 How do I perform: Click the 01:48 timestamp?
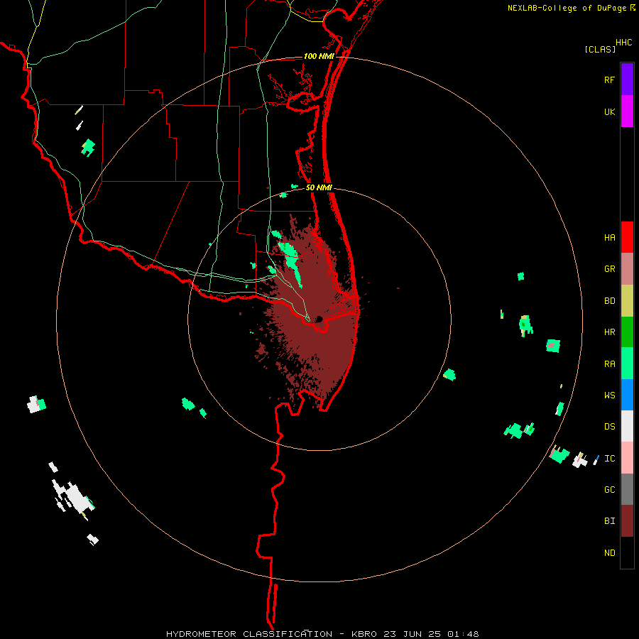tap(463, 634)
